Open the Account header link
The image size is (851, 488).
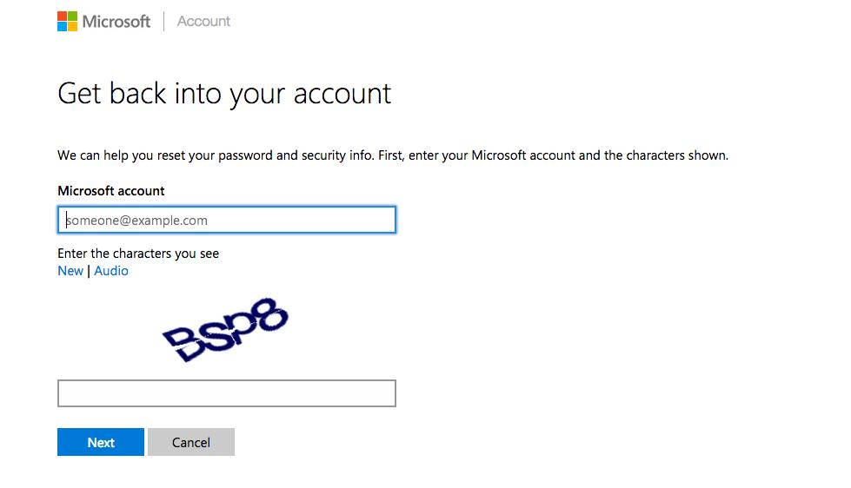[203, 21]
